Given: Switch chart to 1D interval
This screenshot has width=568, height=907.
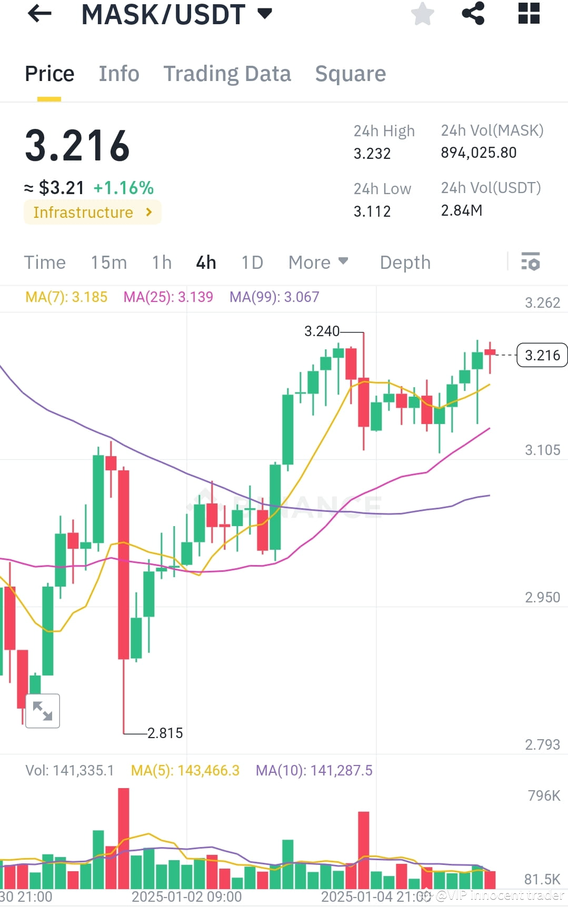Looking at the screenshot, I should tap(252, 261).
